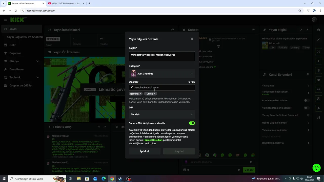Open the user avatar menu
The image size is (324, 182).
click(315, 20)
